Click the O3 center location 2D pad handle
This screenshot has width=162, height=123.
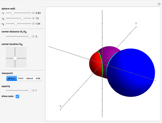point(15,58)
